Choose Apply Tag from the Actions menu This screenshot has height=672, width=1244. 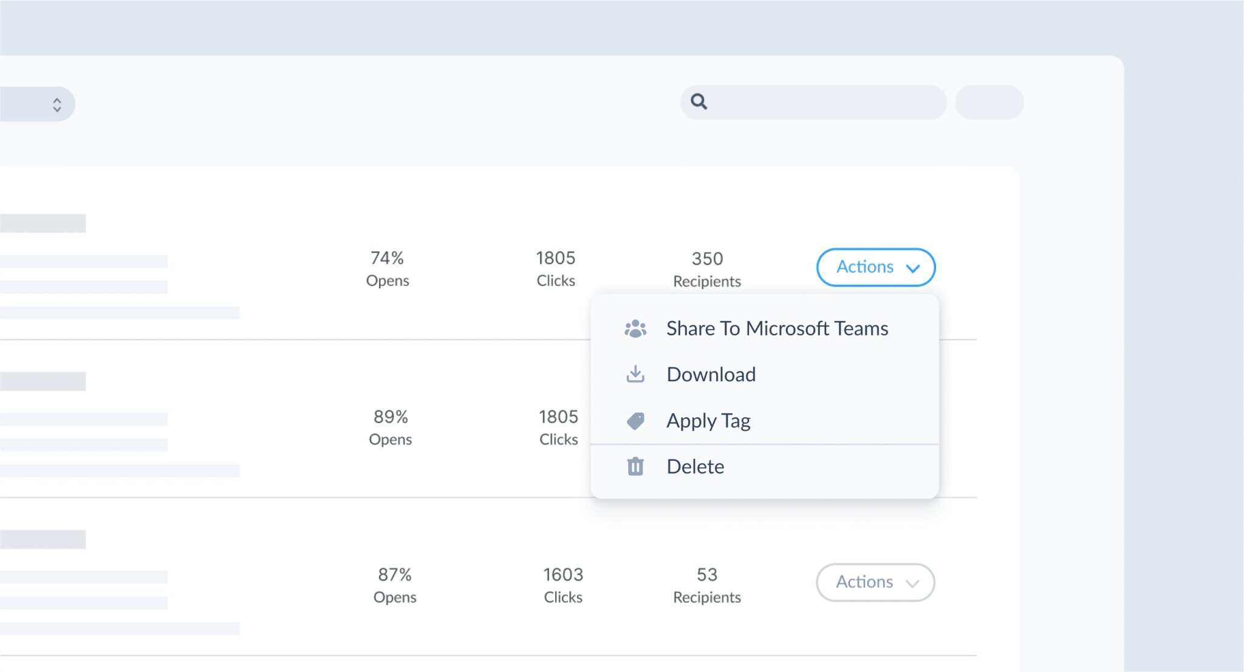[x=709, y=420]
